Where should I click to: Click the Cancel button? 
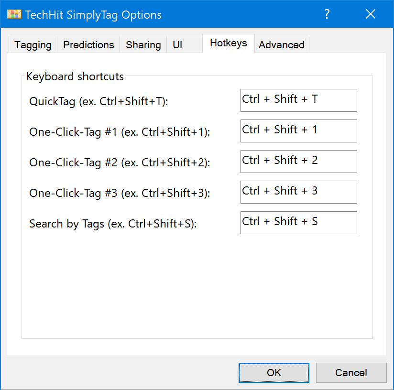351,373
